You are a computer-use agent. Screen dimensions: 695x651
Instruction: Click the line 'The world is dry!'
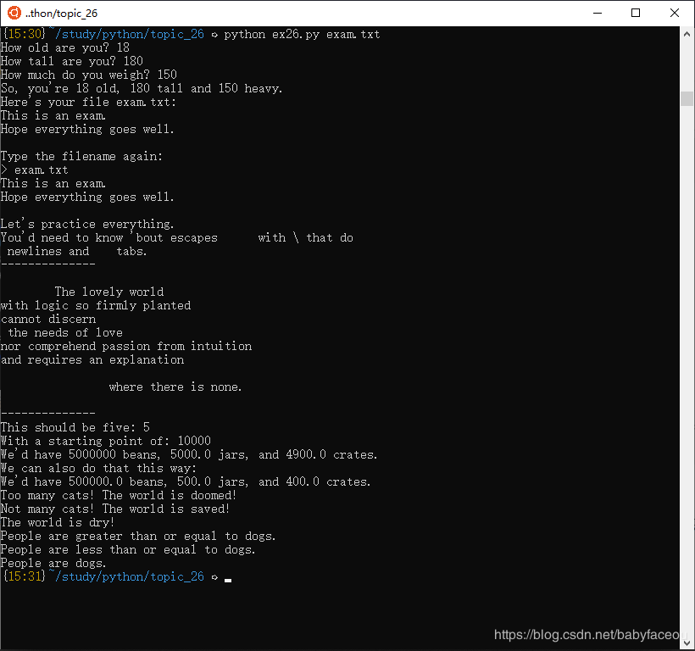pyautogui.click(x=58, y=522)
